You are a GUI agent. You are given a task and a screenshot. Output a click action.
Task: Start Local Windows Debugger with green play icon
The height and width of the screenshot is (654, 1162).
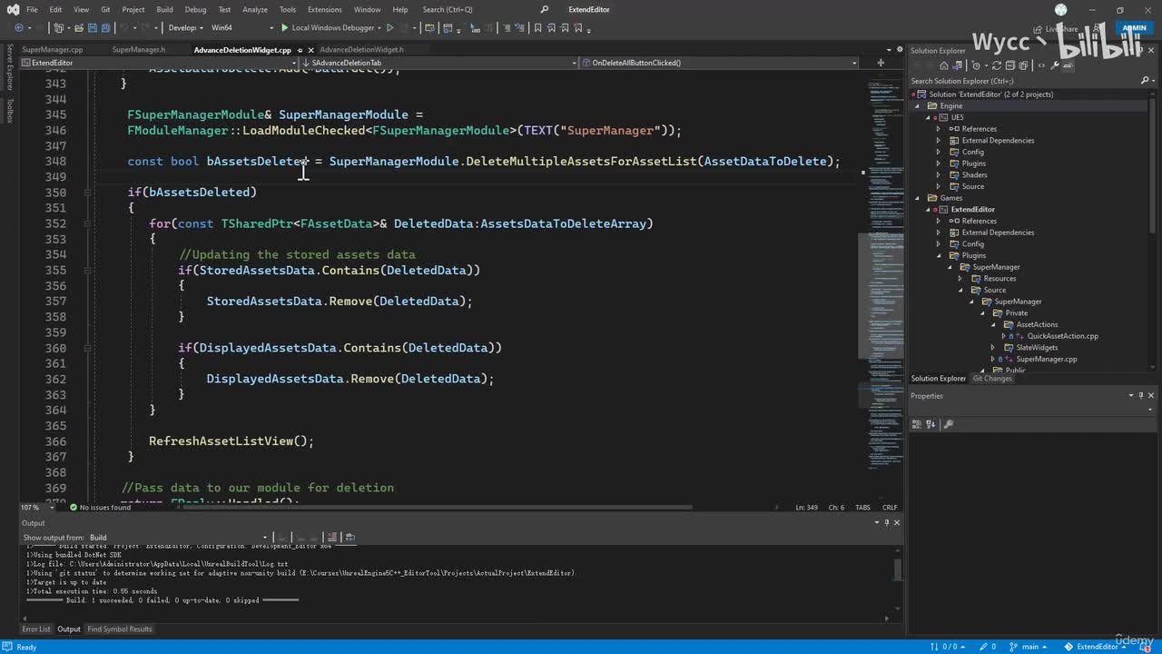click(284, 28)
